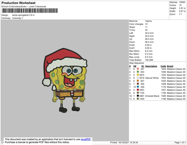The width and height of the screenshot is (187, 145).
Task: Click the stitch count 1430 in stop 11
Action: click(x=142, y=99)
